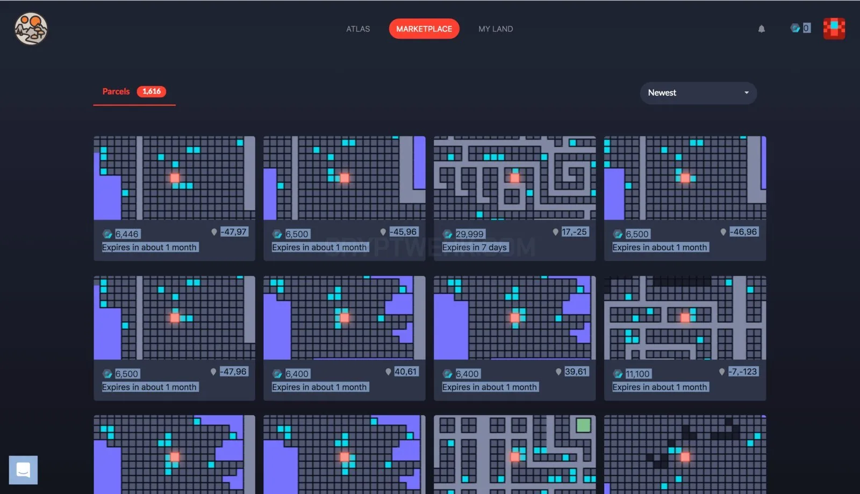
Task: Click the expiry text on the 11,100 card
Action: coord(660,387)
